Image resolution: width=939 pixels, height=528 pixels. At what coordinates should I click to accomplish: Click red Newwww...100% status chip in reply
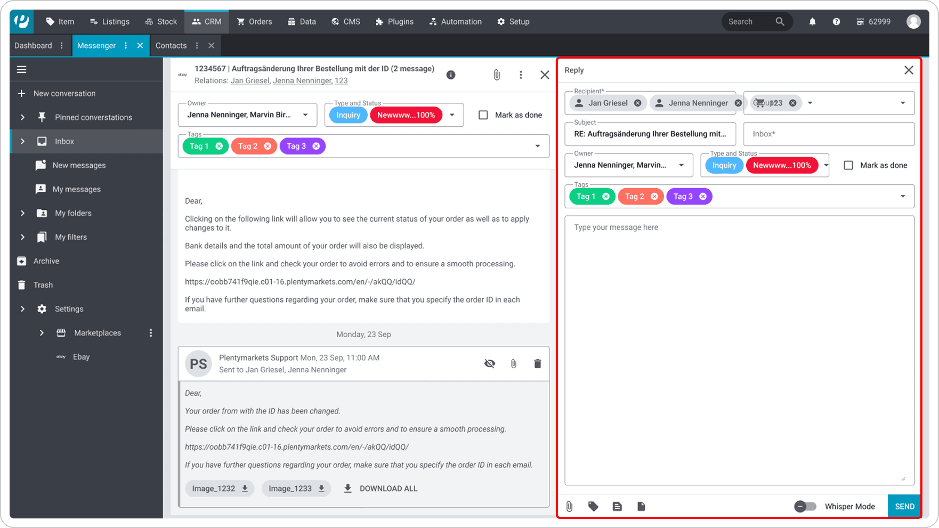(782, 165)
